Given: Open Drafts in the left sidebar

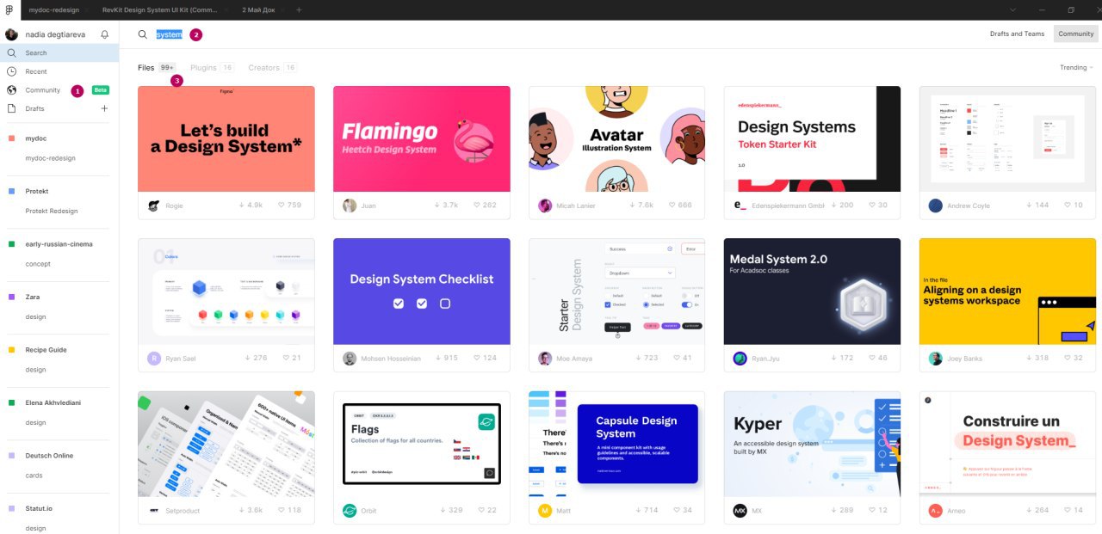Looking at the screenshot, I should tap(47, 108).
